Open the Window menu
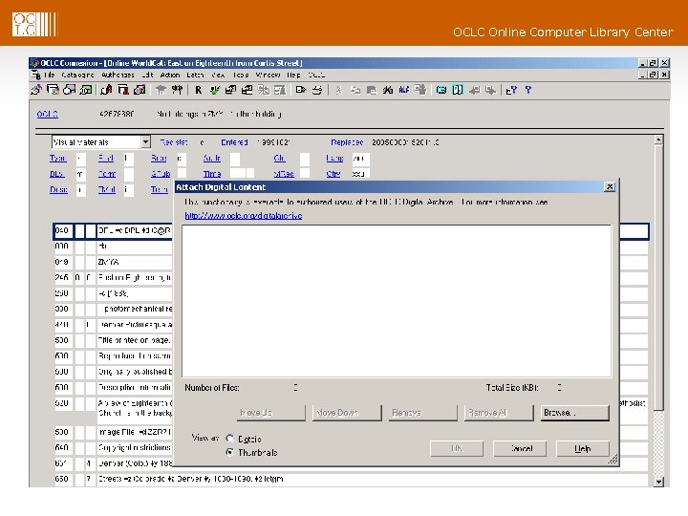 click(269, 75)
